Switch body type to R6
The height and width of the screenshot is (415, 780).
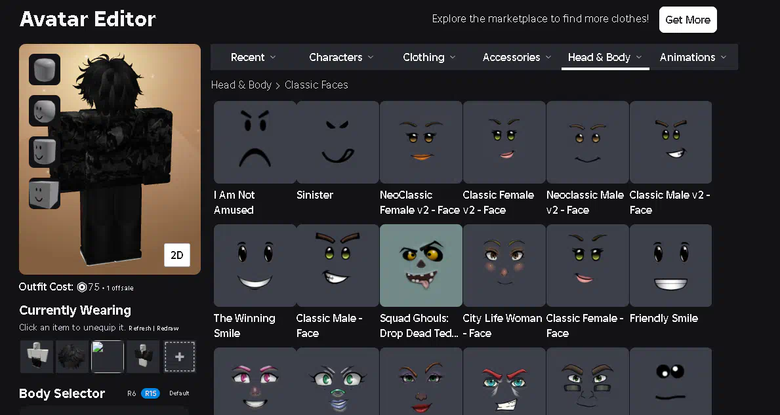click(131, 393)
